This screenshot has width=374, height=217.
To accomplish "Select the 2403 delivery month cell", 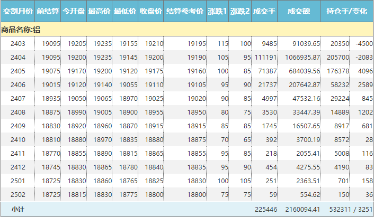I will tap(17, 43).
